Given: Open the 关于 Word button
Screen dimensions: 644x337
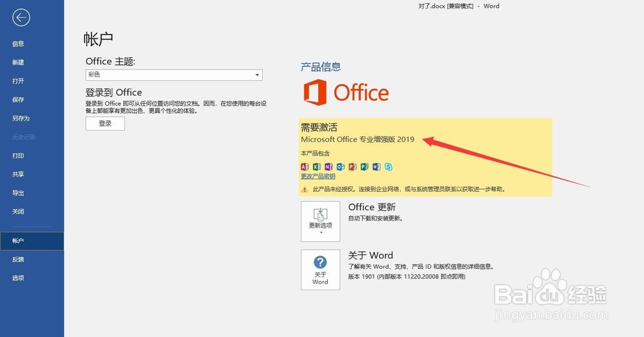Looking at the screenshot, I should (320, 269).
